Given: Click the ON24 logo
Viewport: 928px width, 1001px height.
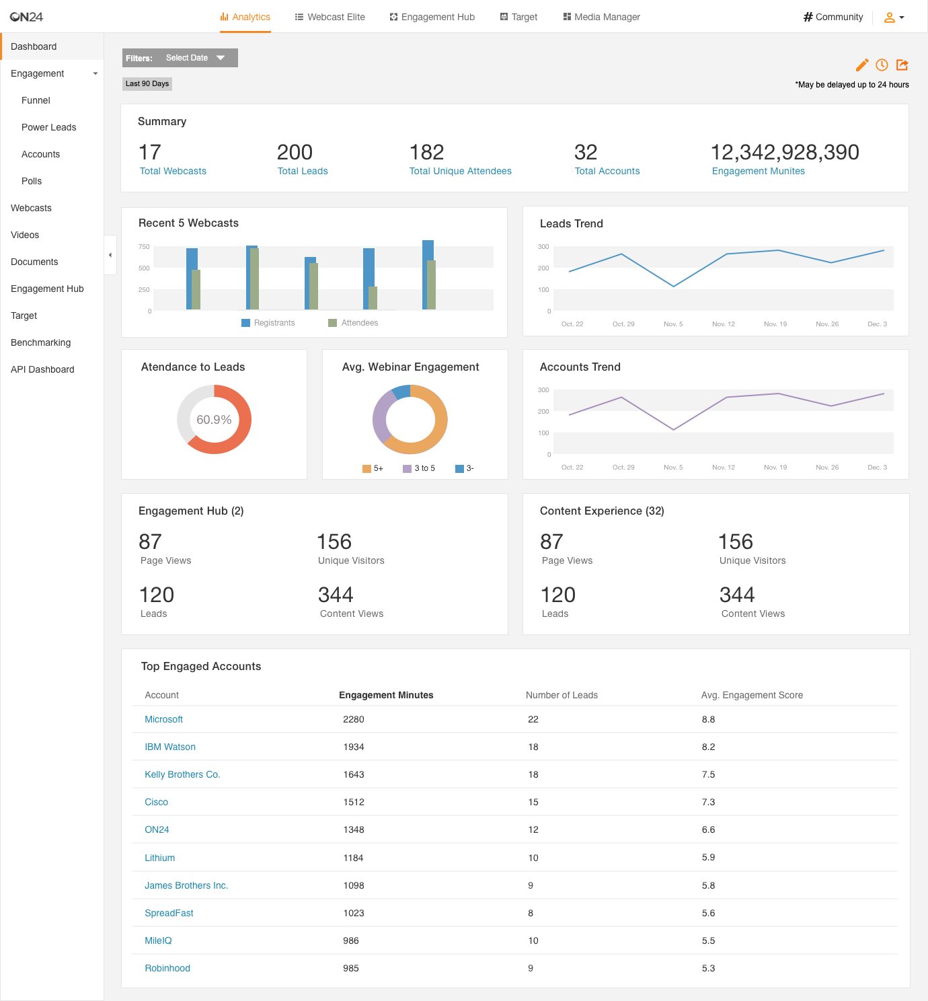Looking at the screenshot, I should click(x=27, y=17).
